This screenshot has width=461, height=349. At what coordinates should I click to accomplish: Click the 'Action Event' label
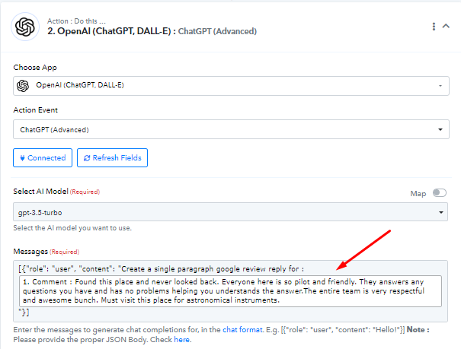click(36, 109)
